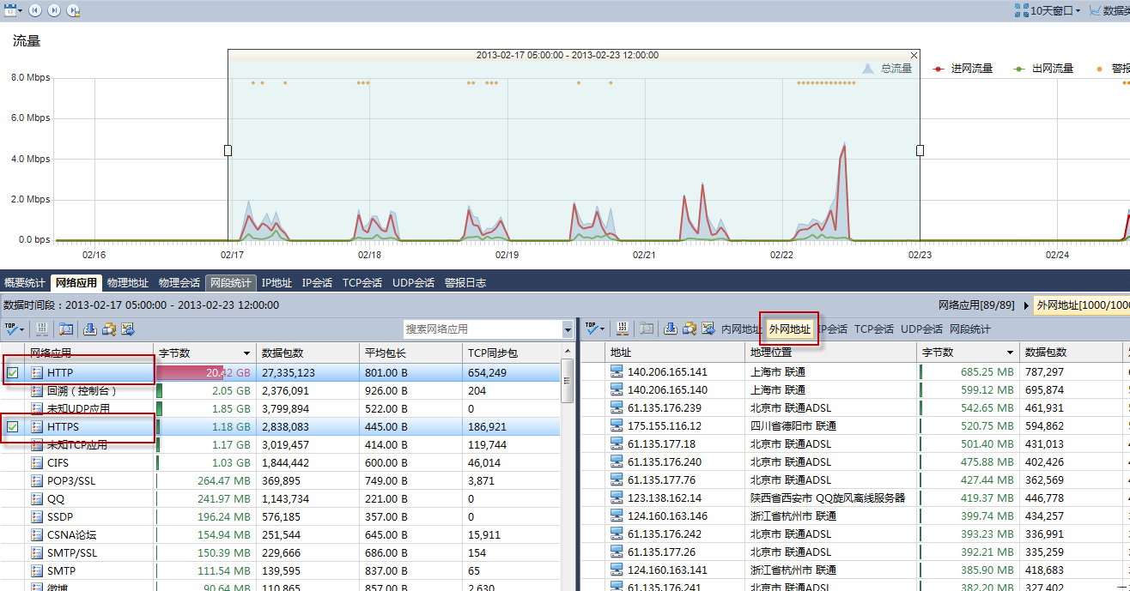The height and width of the screenshot is (591, 1130).
Task: Click the host icon beside 140.206.165.141
Action: point(617,372)
